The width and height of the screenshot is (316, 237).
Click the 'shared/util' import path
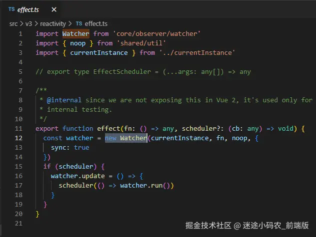pos(141,43)
